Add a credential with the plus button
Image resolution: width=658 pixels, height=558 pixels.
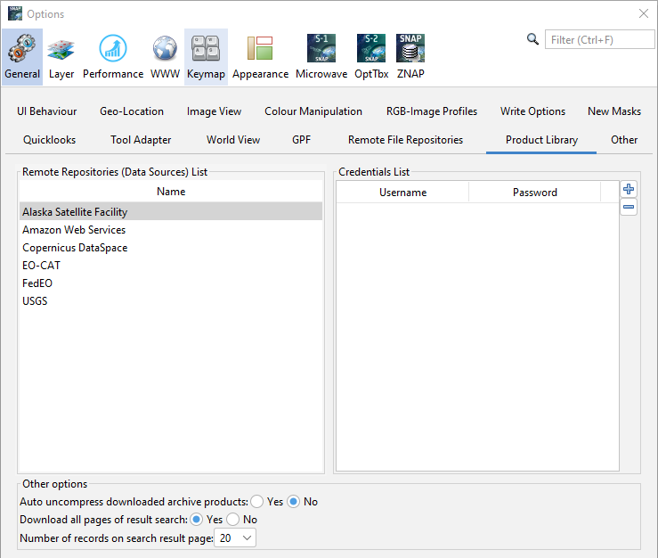629,189
